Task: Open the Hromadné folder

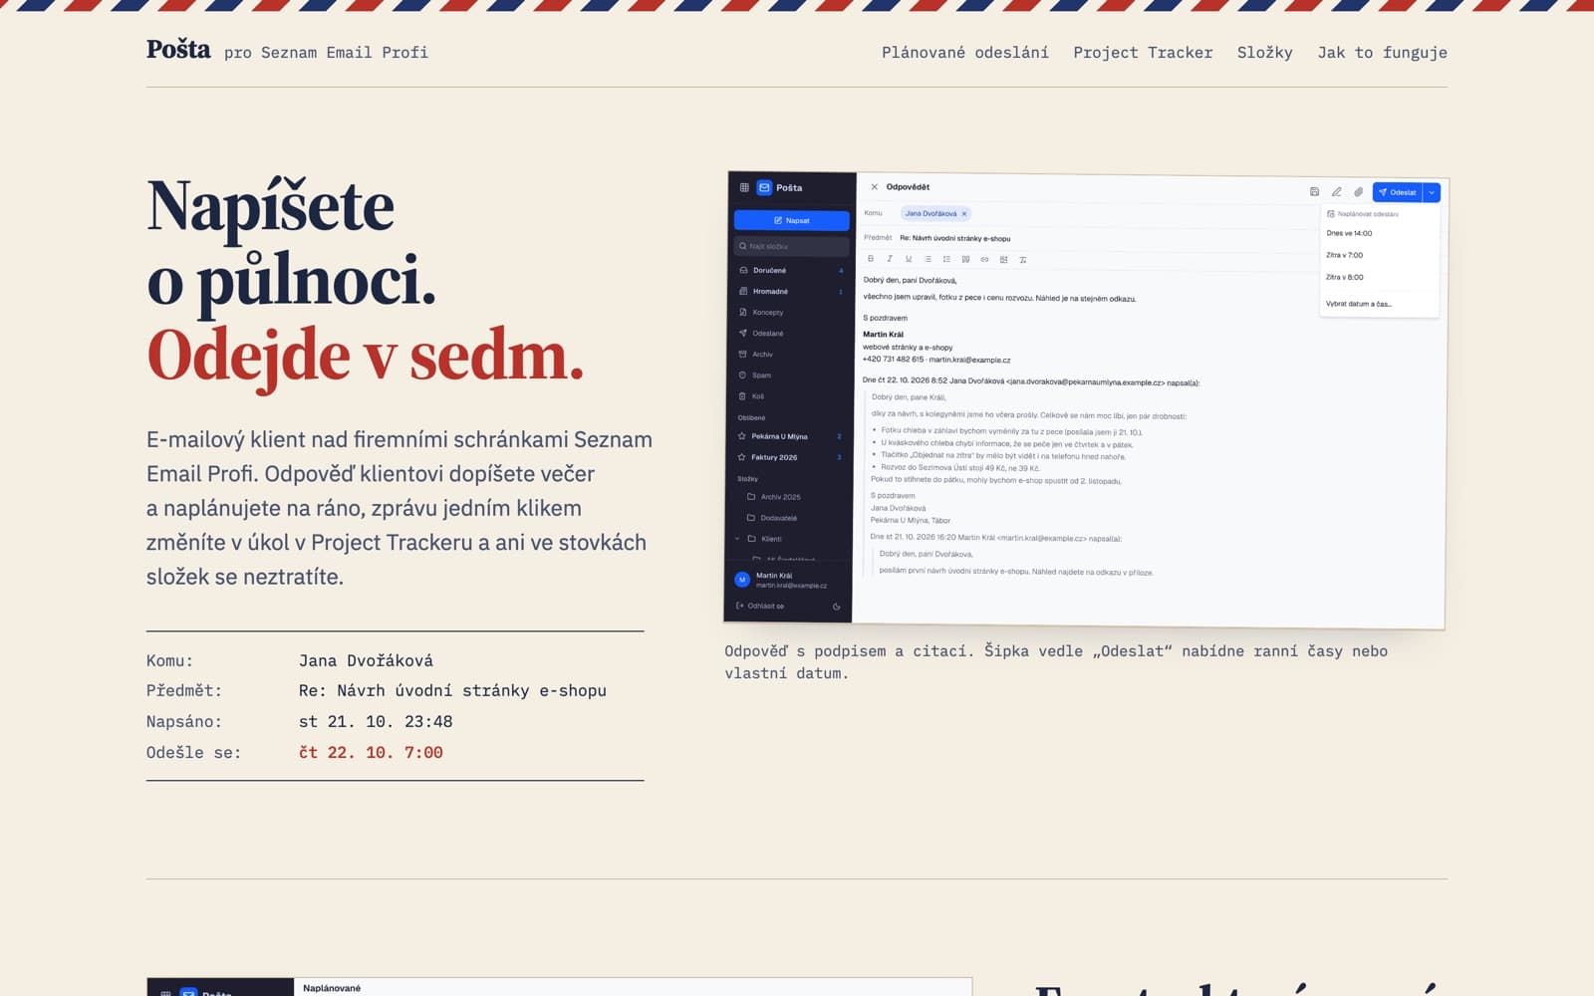Action: pos(791,291)
